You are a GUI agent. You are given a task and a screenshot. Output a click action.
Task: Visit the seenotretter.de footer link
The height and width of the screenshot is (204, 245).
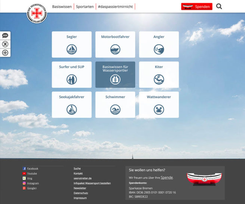tap(83, 178)
